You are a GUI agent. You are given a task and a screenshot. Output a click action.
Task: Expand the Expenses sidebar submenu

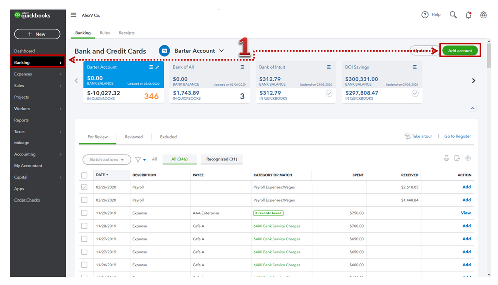60,74
